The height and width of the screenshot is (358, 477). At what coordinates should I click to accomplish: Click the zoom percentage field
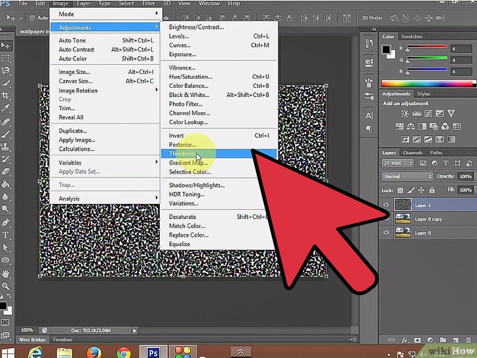[27, 330]
